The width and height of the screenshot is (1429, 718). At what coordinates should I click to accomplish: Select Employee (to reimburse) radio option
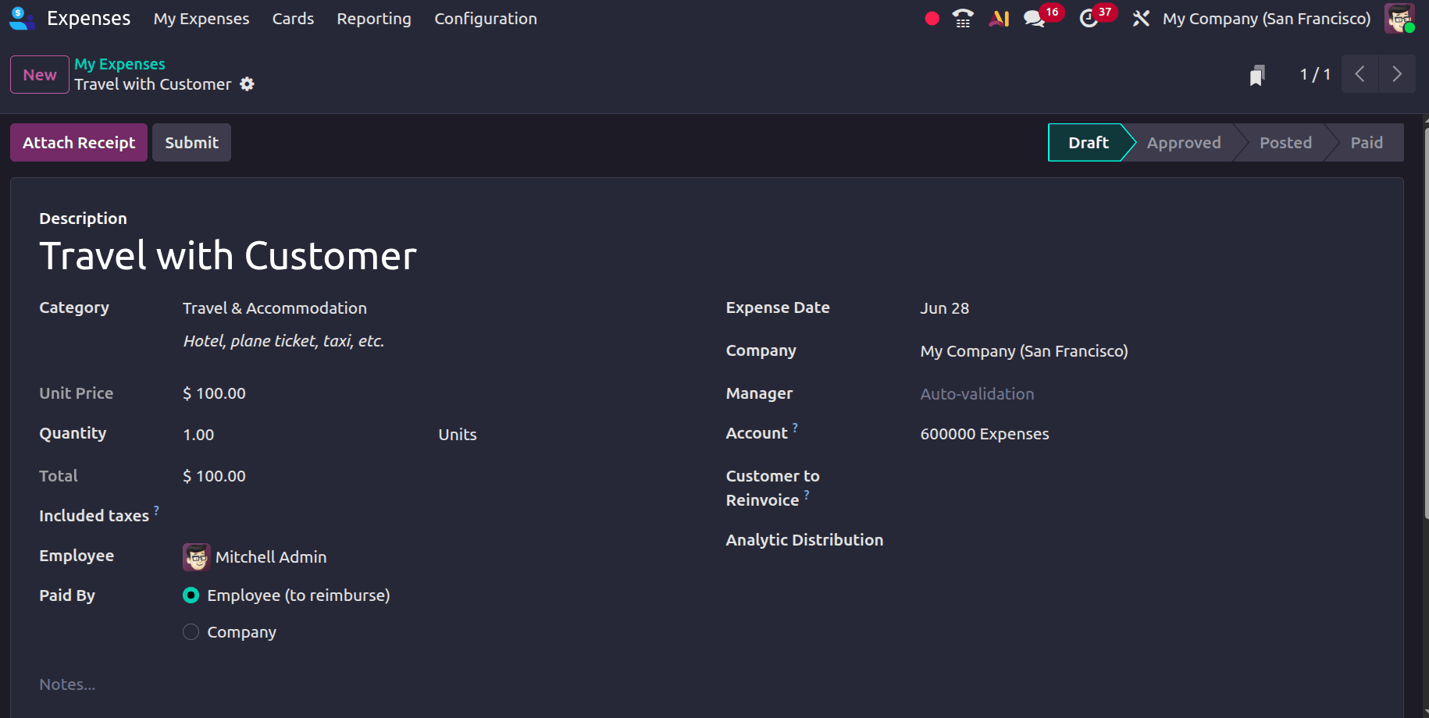point(191,595)
